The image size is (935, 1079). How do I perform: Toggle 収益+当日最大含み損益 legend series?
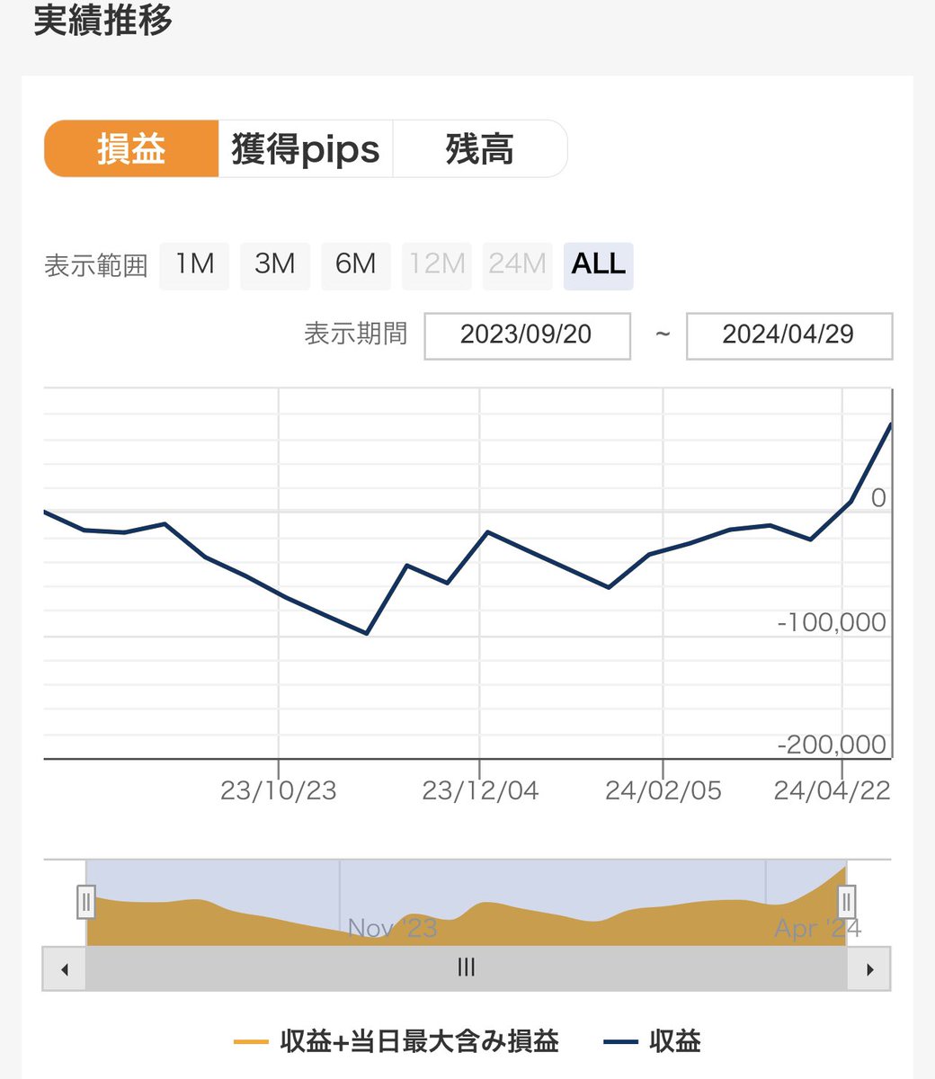pyautogui.click(x=396, y=1041)
